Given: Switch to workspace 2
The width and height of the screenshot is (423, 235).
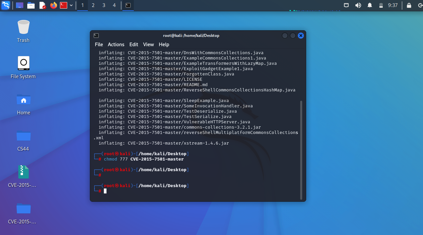Looking at the screenshot, I should (x=93, y=5).
